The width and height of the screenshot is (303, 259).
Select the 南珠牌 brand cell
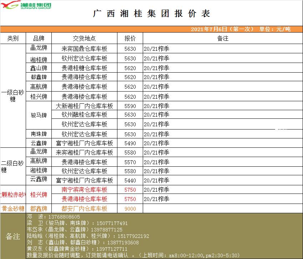pos(39,134)
